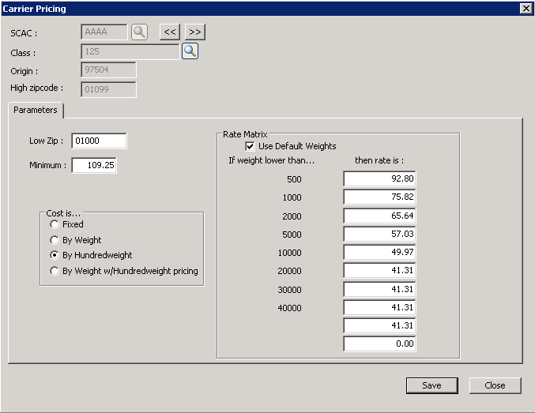Go to previous record with << button
Viewport: 535px width, 413px height.
point(170,32)
